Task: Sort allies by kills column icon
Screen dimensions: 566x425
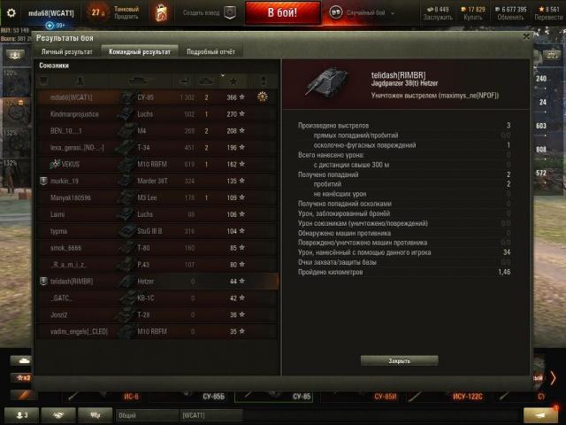Action: tap(206, 81)
